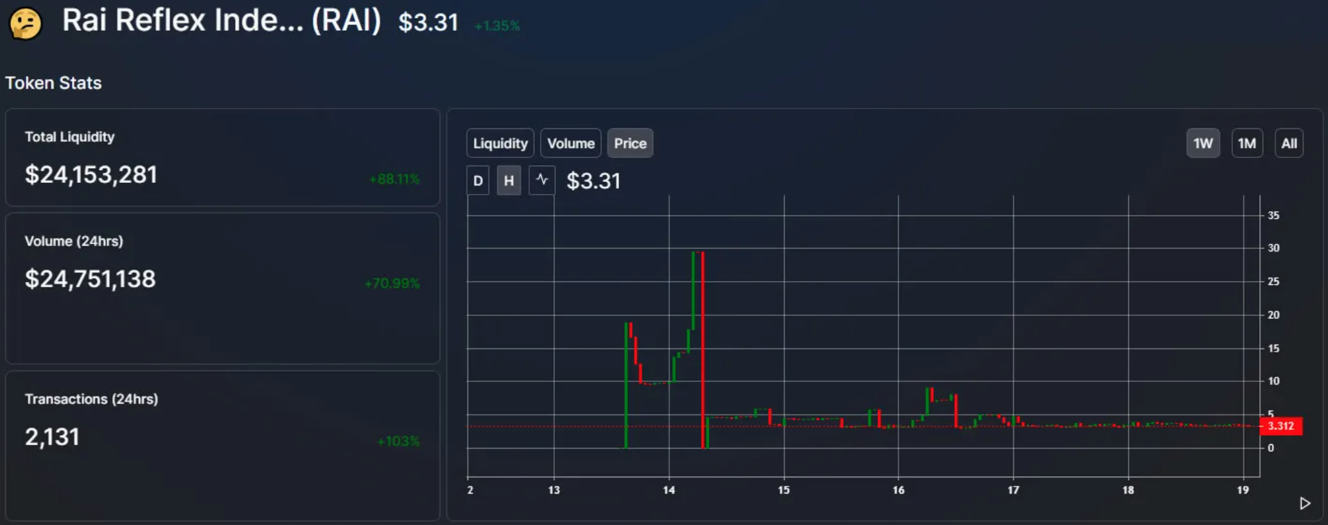This screenshot has height=525, width=1328.
Task: Click the Rai Reflex Inde... (RAI) title
Action: 222,21
